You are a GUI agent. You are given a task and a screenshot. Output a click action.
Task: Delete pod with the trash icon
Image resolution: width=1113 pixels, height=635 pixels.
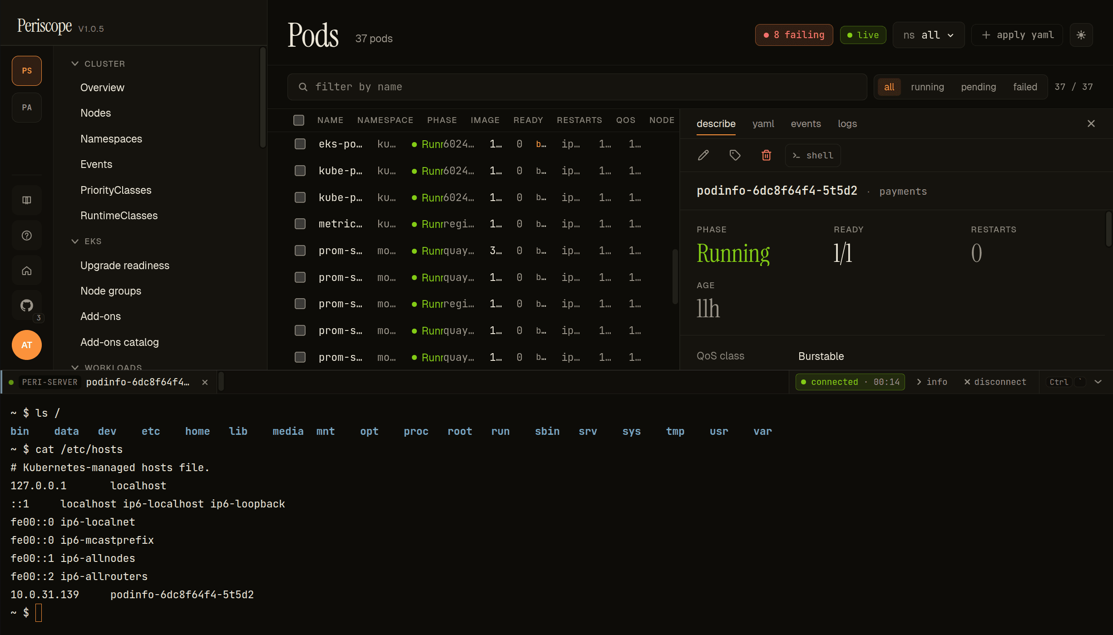[x=766, y=155]
